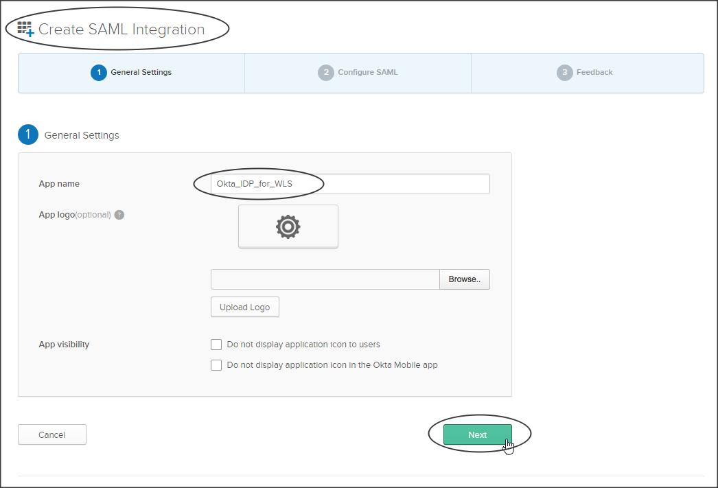Screen dimensions: 718x488
Task: Check Do not display application icon to users
Action: tap(216, 345)
